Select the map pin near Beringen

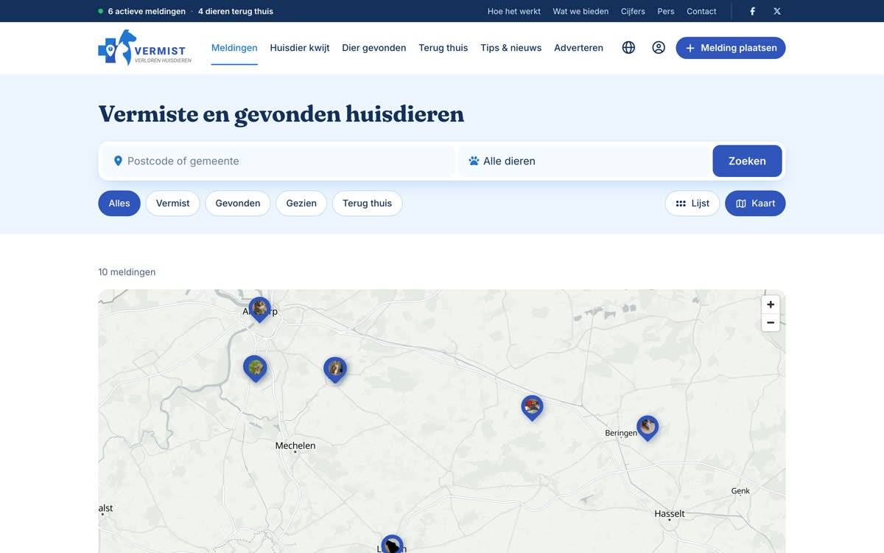648,428
